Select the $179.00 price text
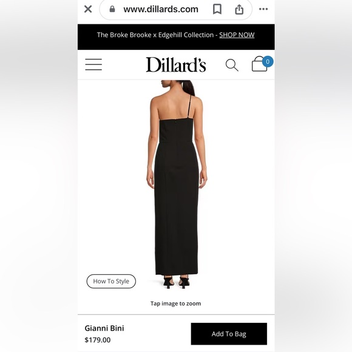Image resolution: width=352 pixels, height=352 pixels. point(98,340)
